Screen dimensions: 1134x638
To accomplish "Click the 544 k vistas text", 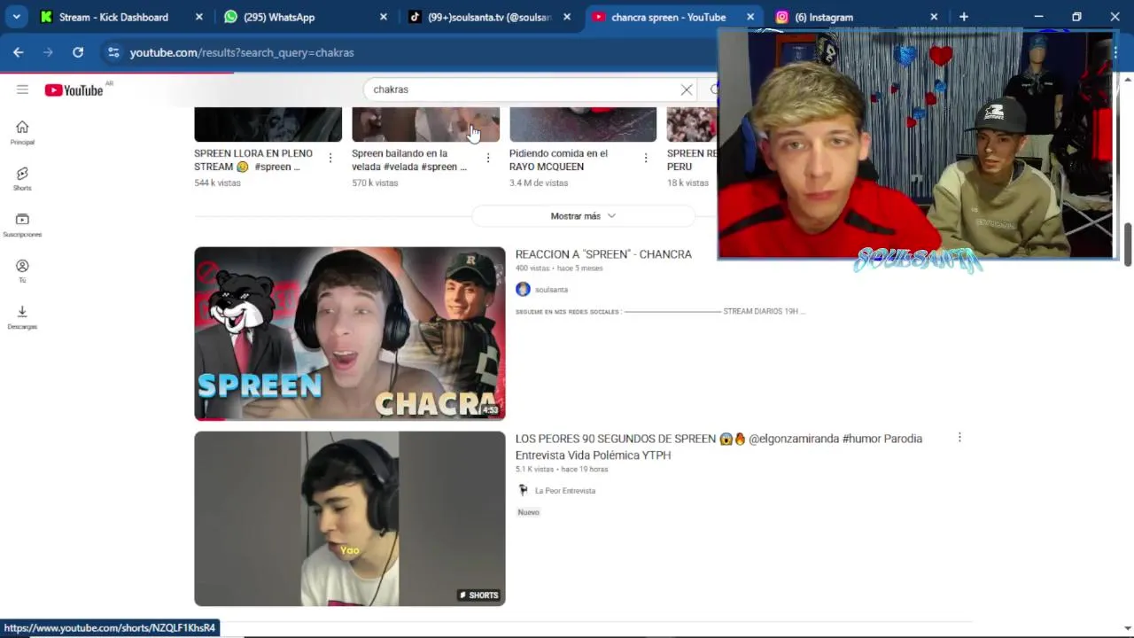I will pos(217,183).
